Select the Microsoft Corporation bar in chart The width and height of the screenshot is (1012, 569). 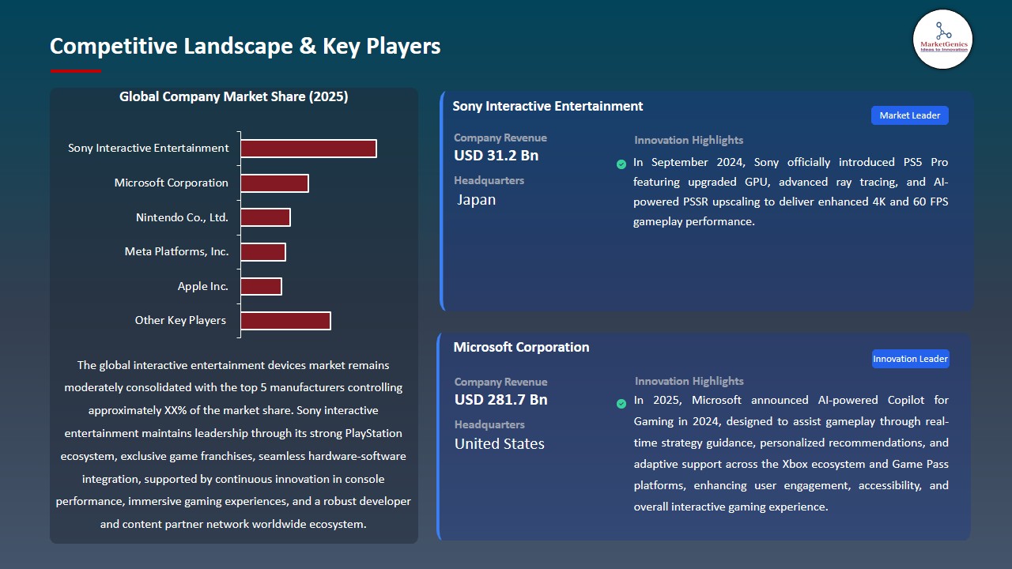point(274,183)
